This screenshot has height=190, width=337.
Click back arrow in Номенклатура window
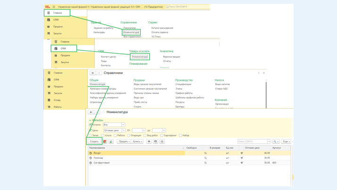pyautogui.click(x=91, y=112)
